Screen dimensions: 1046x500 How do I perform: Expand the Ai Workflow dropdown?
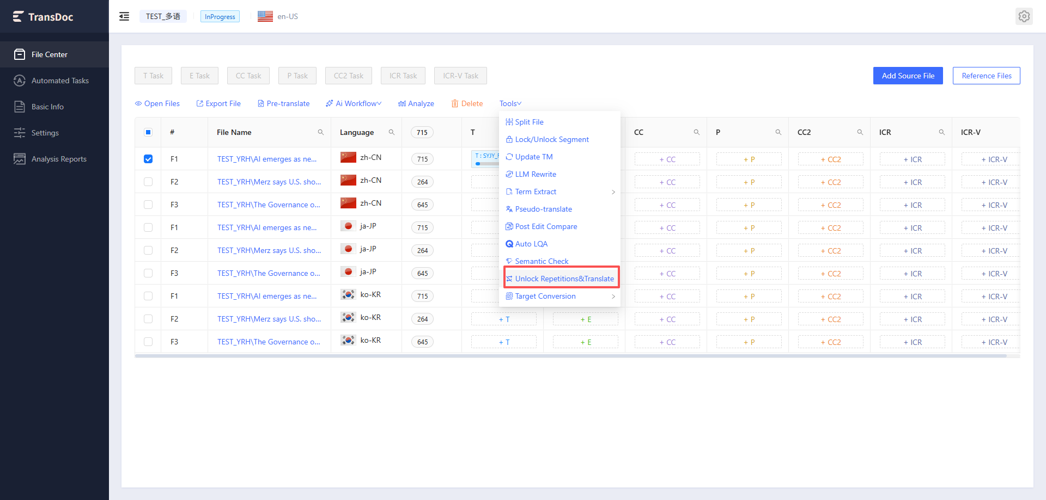pyautogui.click(x=354, y=103)
